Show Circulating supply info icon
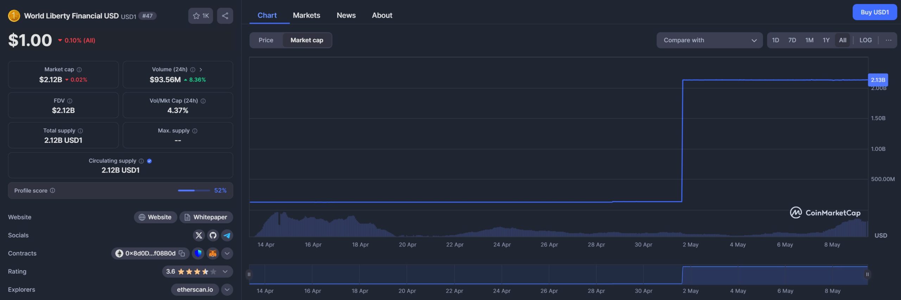The image size is (901, 300). [141, 161]
